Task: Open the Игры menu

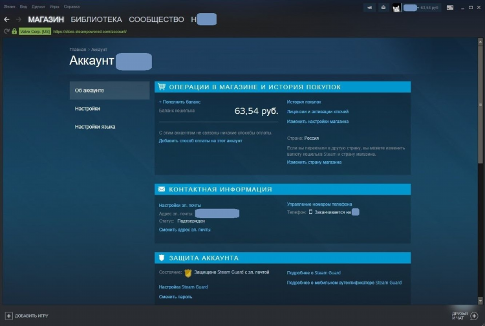Action: click(x=54, y=6)
